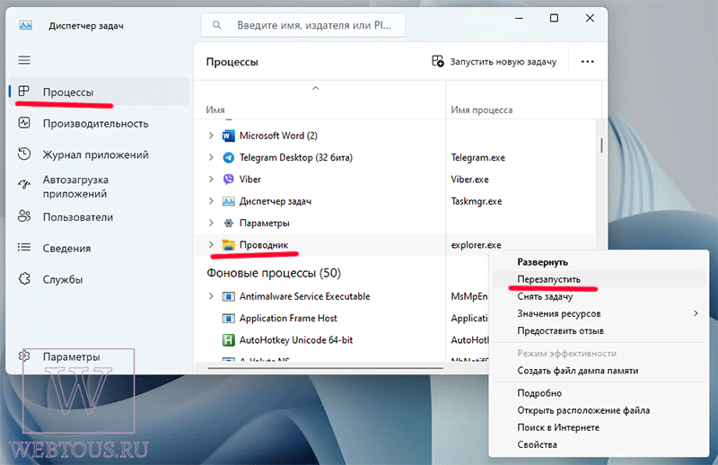This screenshot has height=465, width=718.
Task: Select the Telegram.exe process name cell
Action: 478,158
